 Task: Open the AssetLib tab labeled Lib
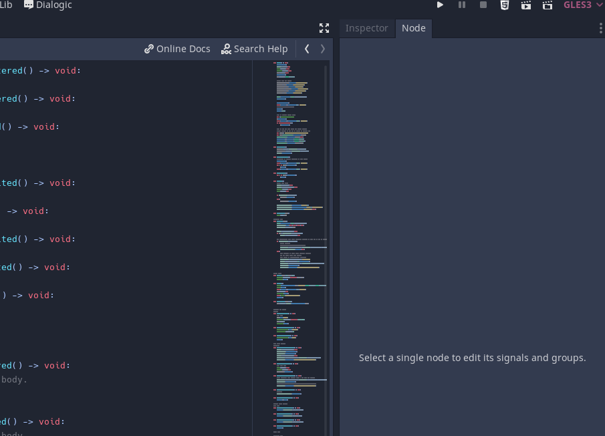point(7,5)
